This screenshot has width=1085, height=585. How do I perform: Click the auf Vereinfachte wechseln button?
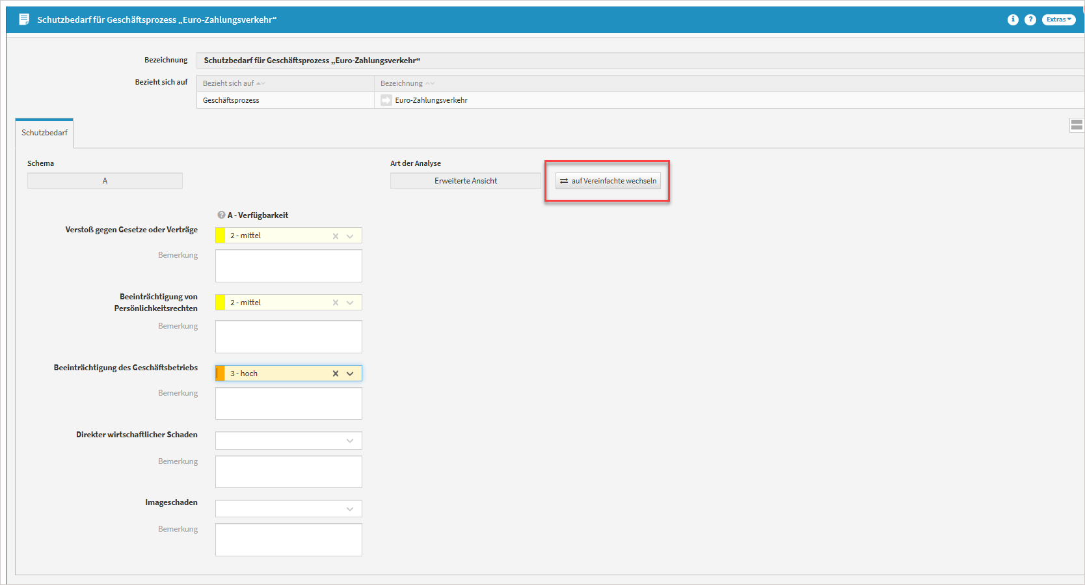pyautogui.click(x=608, y=181)
